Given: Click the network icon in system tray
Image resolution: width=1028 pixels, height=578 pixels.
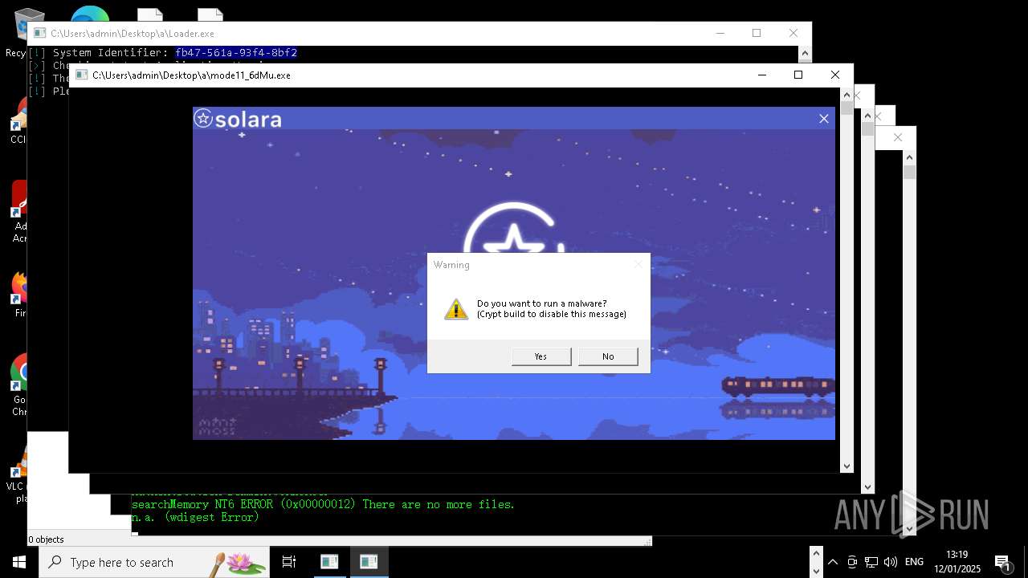Looking at the screenshot, I should pos(871,562).
